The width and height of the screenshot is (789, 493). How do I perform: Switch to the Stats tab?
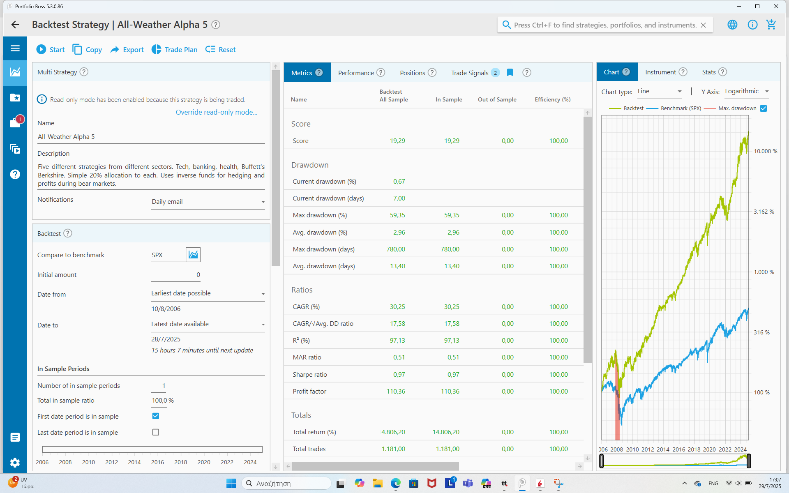(x=709, y=72)
